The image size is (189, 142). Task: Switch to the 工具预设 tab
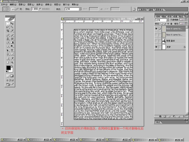(160, 10)
